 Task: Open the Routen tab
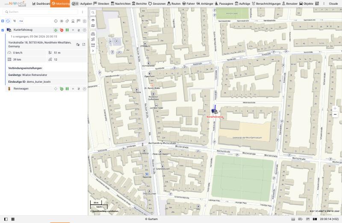coord(174,4)
